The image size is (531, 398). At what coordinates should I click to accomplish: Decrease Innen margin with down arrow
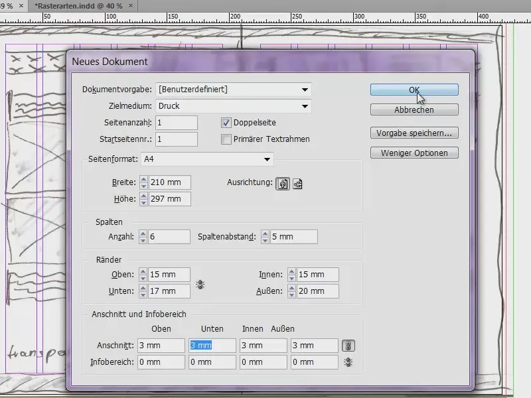291,278
